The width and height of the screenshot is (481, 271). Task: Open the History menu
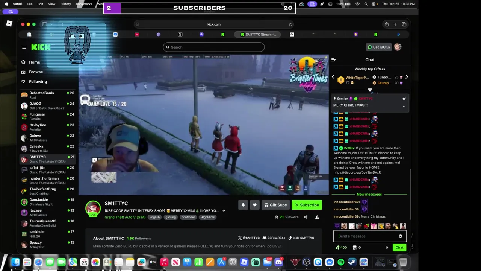click(65, 4)
